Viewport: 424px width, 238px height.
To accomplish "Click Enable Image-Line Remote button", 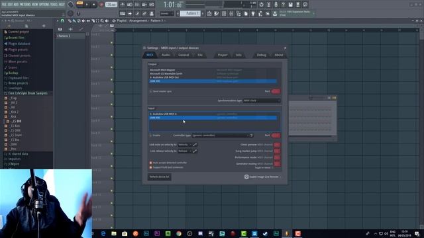I will click(262, 177).
